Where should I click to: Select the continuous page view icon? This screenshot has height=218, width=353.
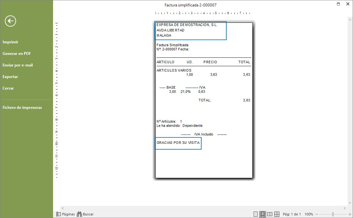click(262, 214)
